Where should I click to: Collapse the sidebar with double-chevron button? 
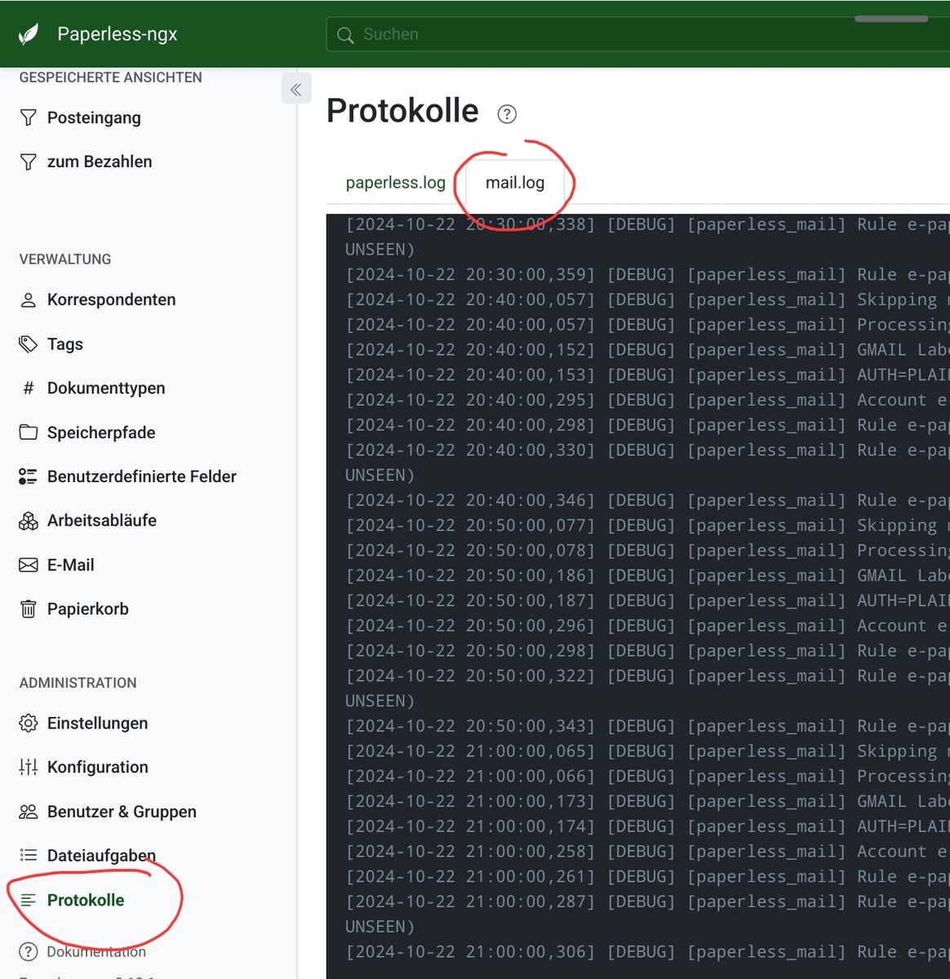point(296,89)
